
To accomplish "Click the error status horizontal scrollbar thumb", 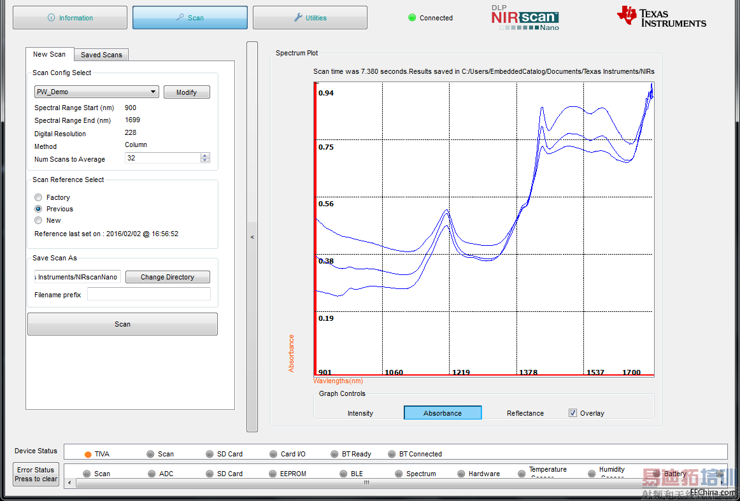I will point(367,483).
